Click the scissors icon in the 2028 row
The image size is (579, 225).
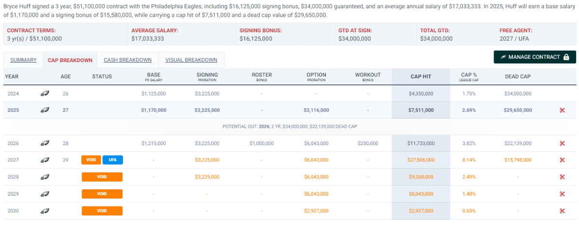(x=562, y=177)
